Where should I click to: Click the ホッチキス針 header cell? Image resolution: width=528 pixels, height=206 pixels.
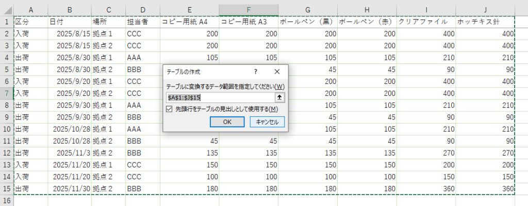click(x=485, y=22)
